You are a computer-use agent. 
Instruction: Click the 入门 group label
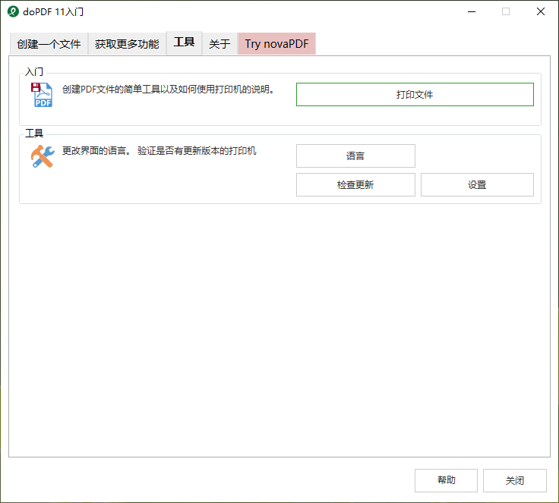(34, 72)
